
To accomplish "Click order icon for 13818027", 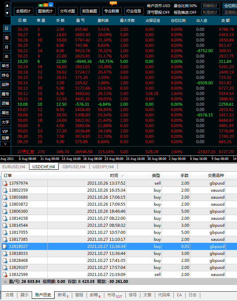I will 5,246.
